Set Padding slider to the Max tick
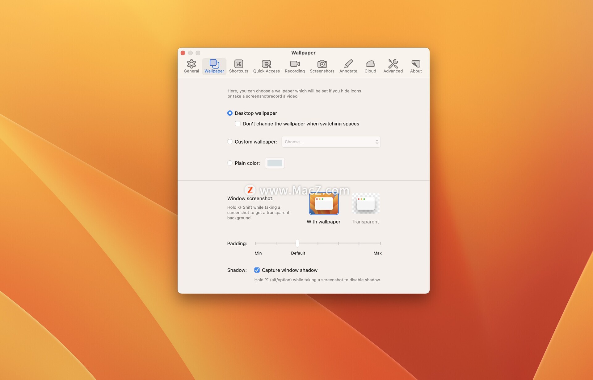 [x=380, y=243]
